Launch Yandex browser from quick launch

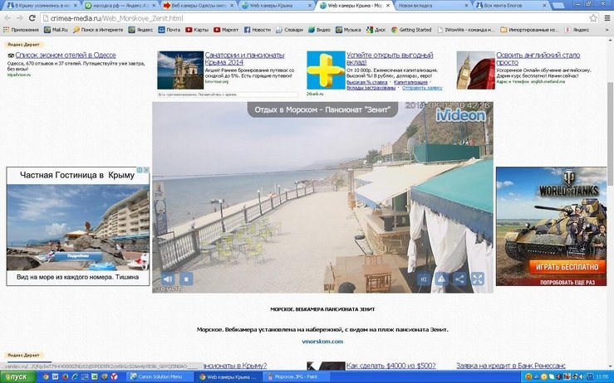click(x=114, y=376)
